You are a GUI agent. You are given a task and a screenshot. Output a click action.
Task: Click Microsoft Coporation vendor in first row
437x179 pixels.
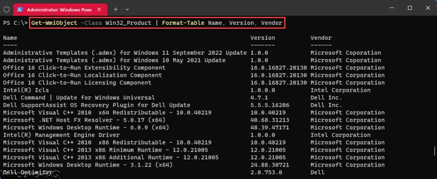click(x=346, y=53)
